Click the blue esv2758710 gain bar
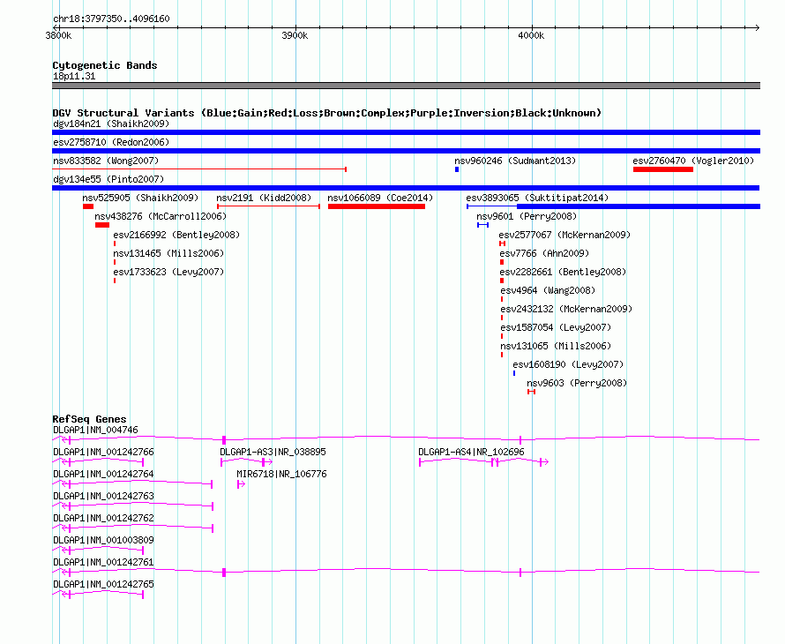This screenshot has height=644, width=785. coord(406,151)
